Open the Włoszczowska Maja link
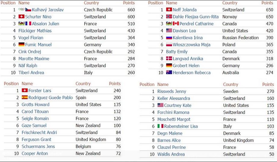This screenshot has height=162, width=277. point(192,45)
